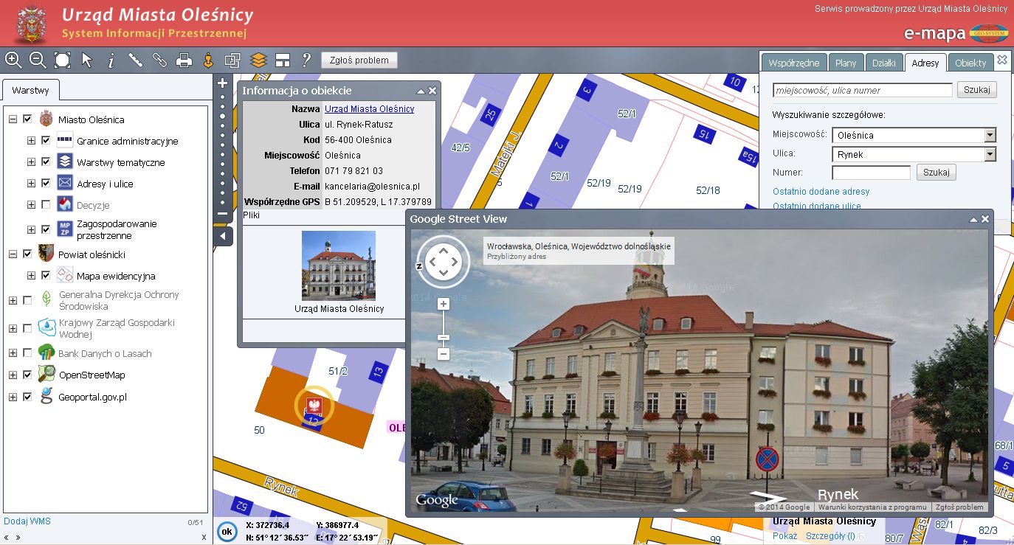Viewport: 1014px width, 545px height.
Task: Zoom out with the map minus control
Action: click(223, 214)
